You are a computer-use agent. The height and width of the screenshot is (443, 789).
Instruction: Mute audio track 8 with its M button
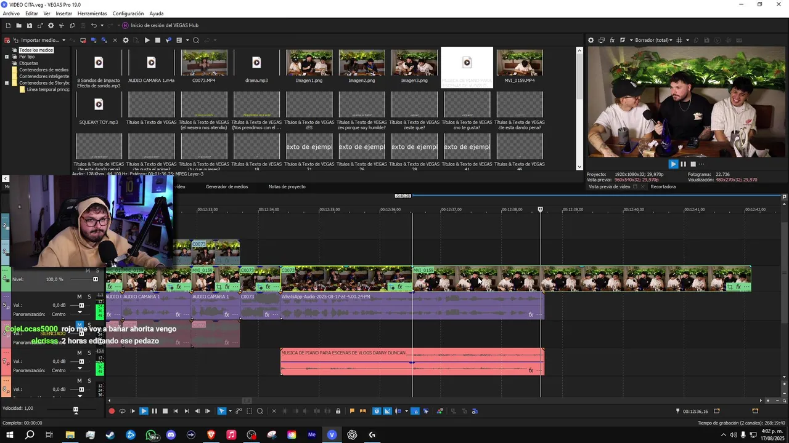coord(80,381)
